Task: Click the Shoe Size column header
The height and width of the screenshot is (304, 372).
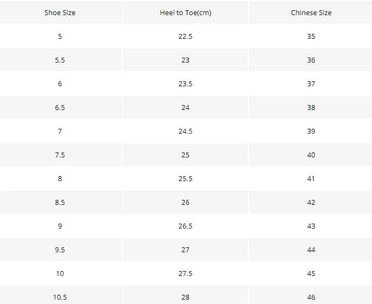Action: (x=60, y=12)
